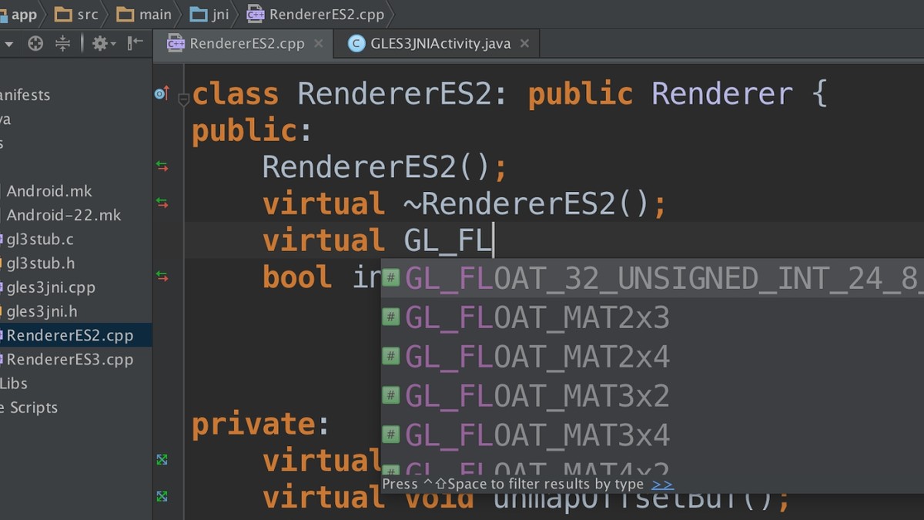Screen dimensions: 924x520
Task: Hide the project tool window with the pin icon
Action: click(136, 44)
